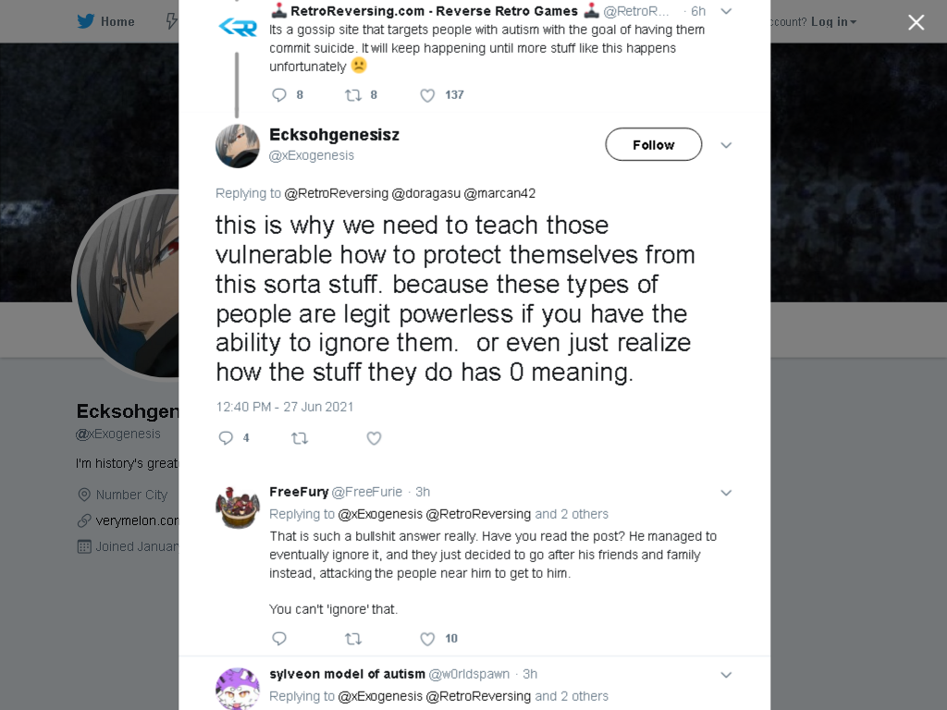The image size is (947, 710).
Task: Open Ecksohgenesisz avatar in tweet
Action: coord(238,146)
